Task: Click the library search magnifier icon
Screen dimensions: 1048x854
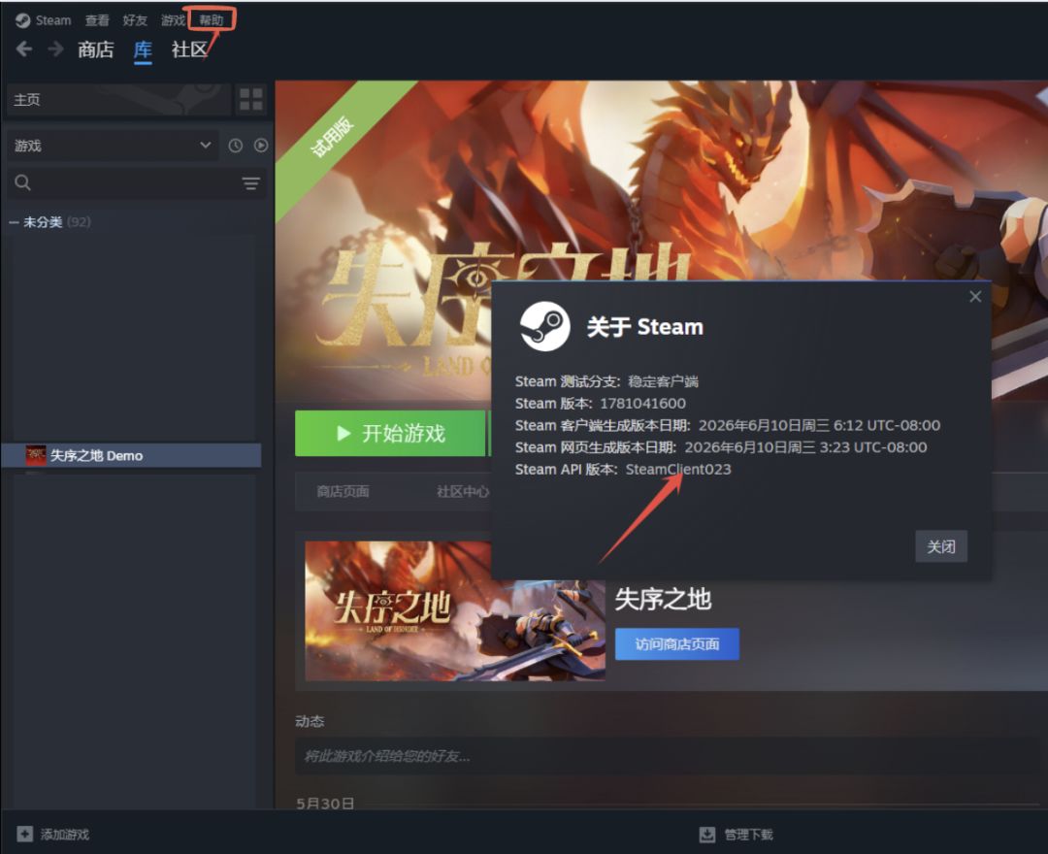Action: 22,182
